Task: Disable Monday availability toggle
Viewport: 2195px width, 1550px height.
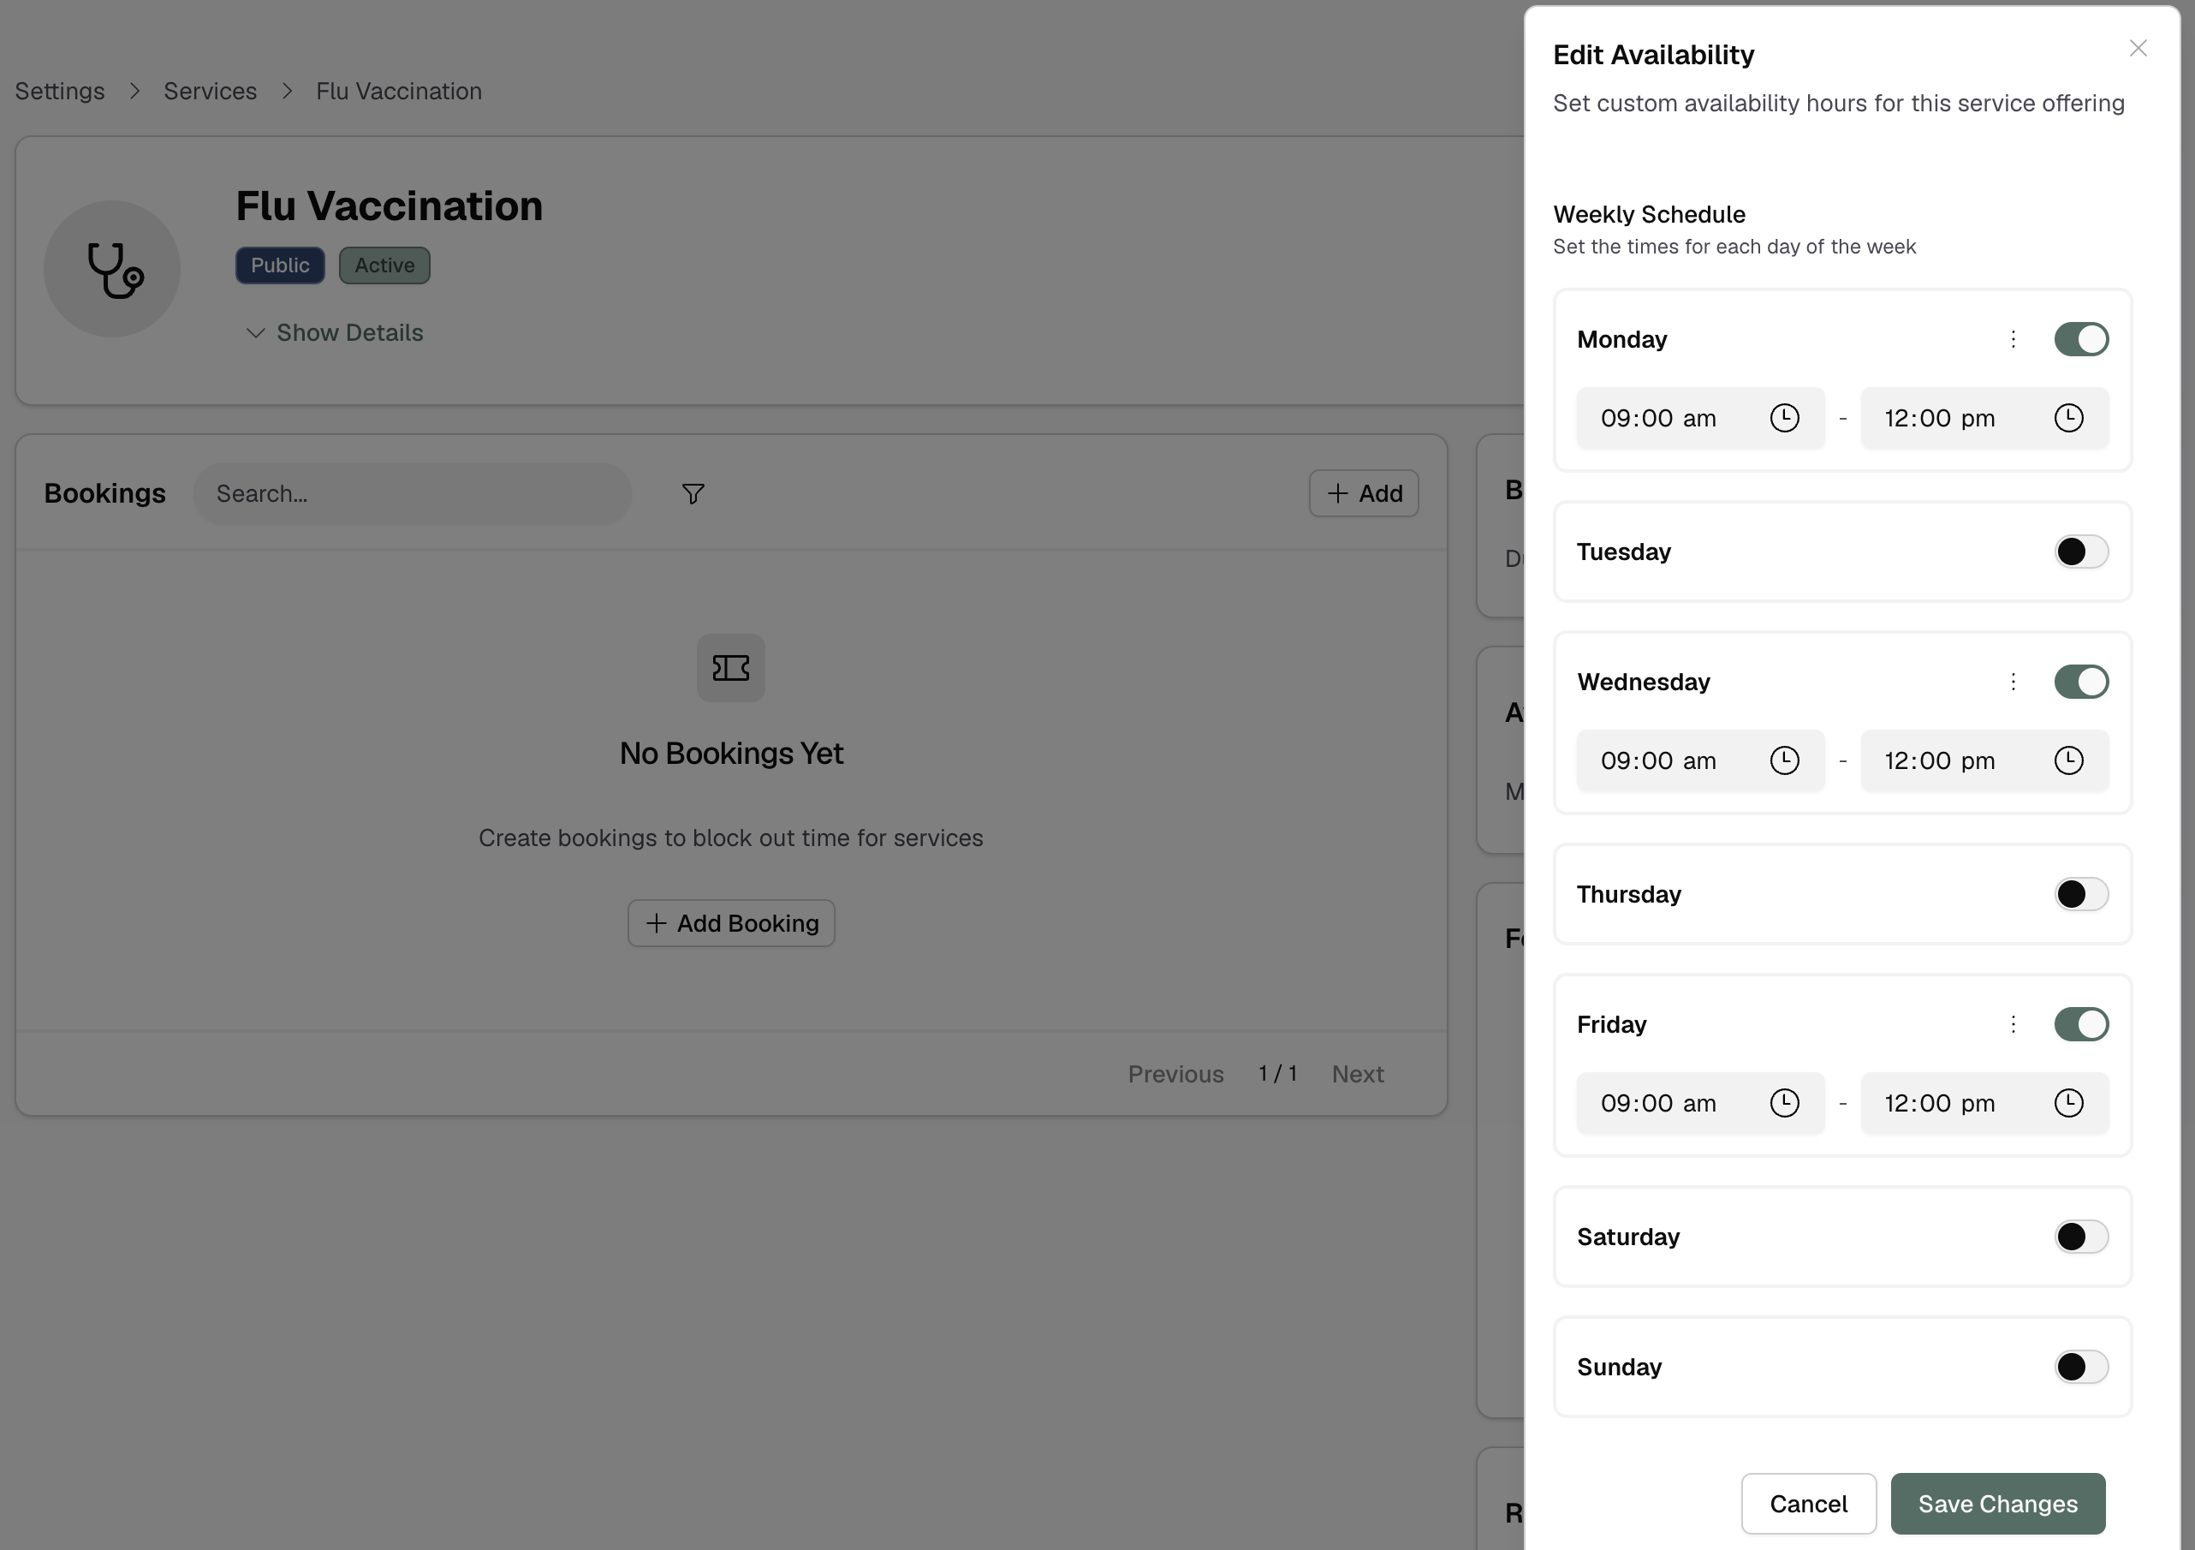Action: click(x=2080, y=339)
